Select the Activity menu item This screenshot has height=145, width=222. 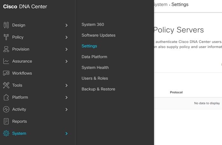point(19,109)
